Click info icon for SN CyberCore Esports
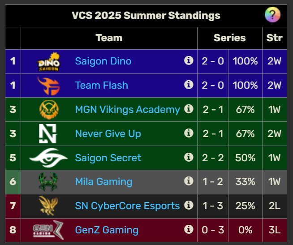Viewport: 293px width, 245px height. point(189,205)
